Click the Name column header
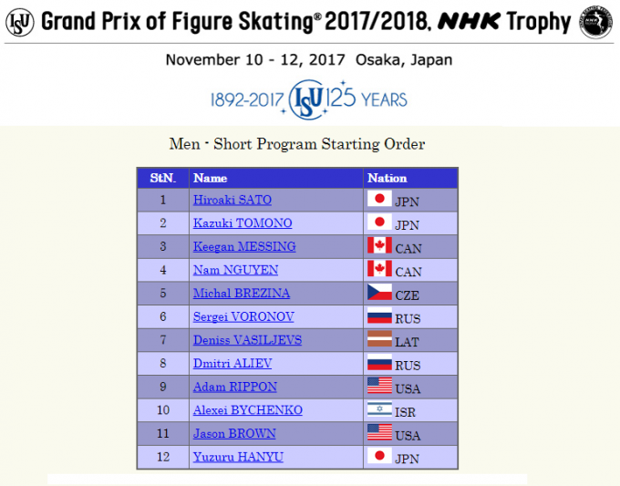 (x=211, y=178)
